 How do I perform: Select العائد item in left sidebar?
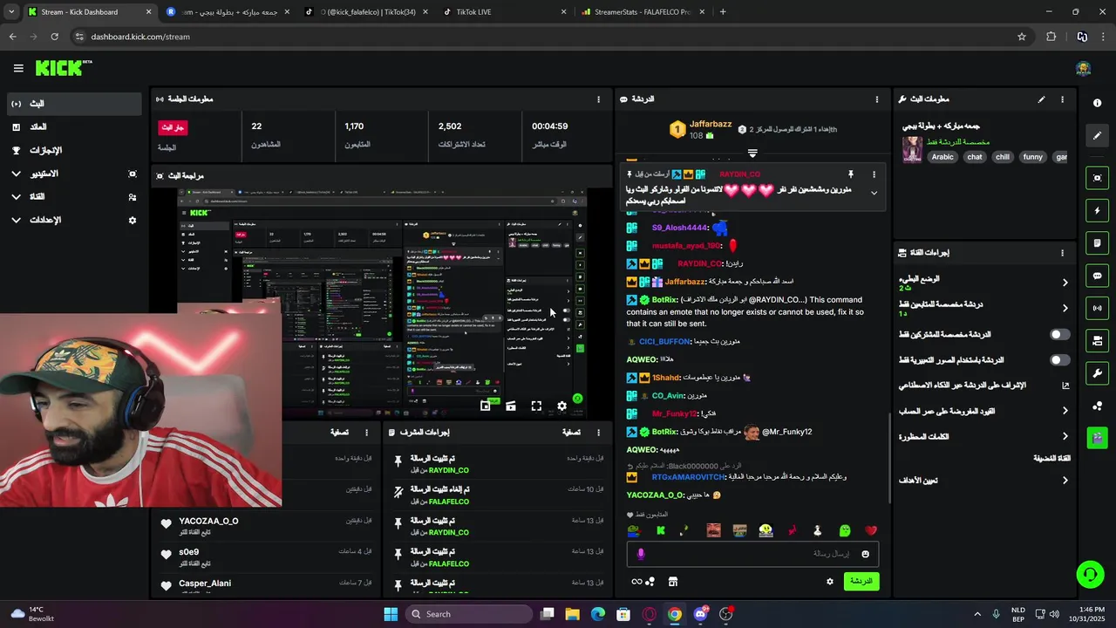74,127
